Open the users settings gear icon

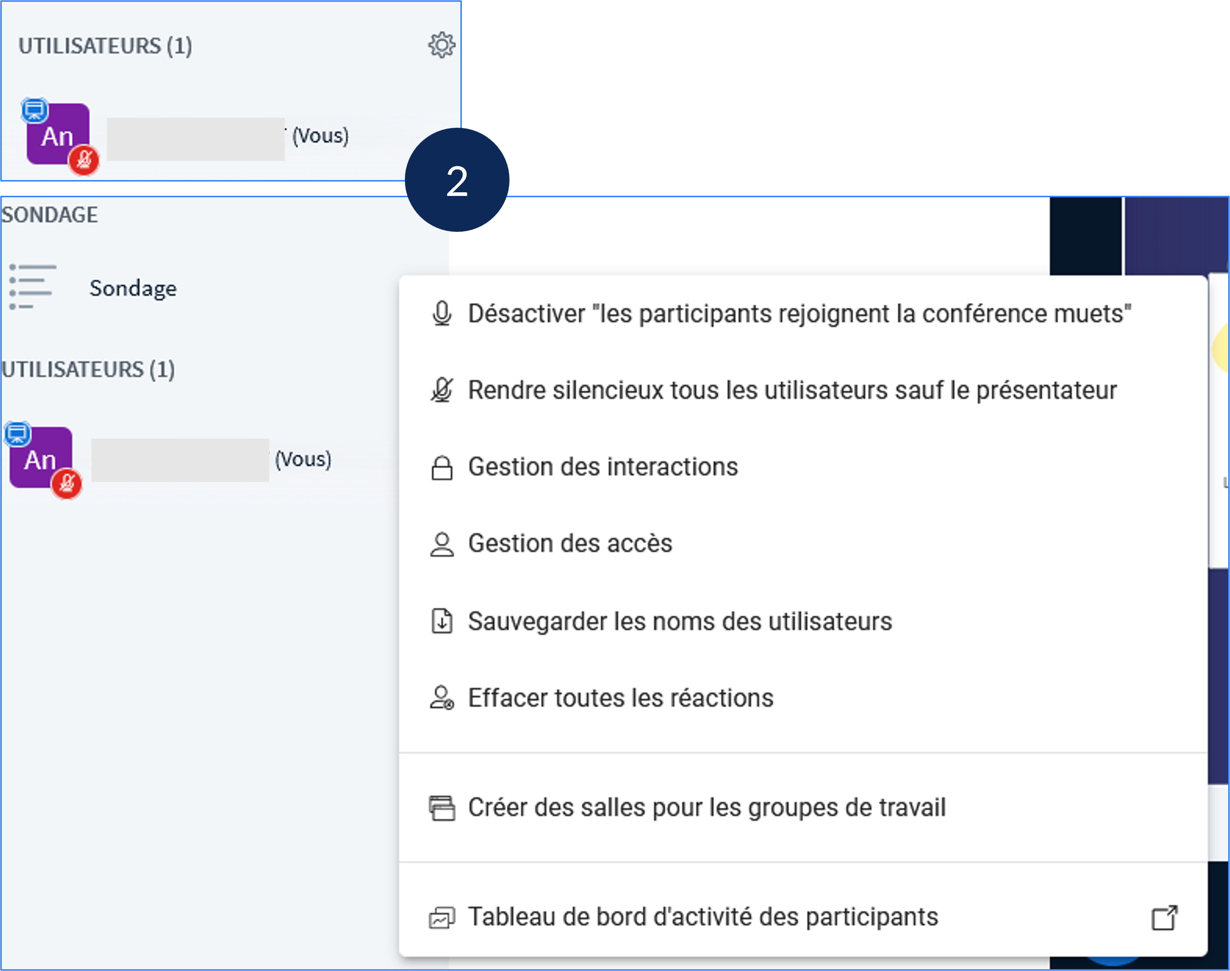[x=442, y=45]
